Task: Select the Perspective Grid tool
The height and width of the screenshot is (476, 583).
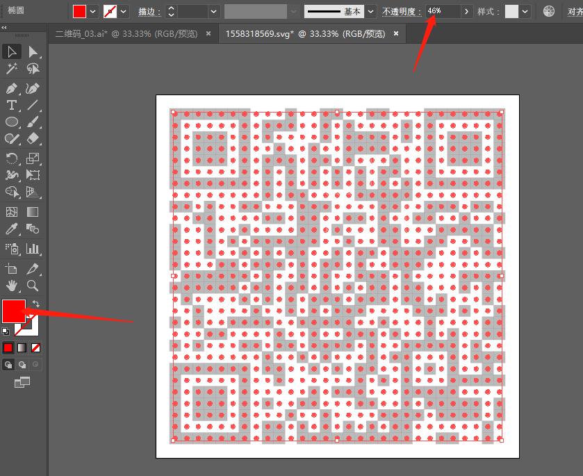Action: click(33, 192)
